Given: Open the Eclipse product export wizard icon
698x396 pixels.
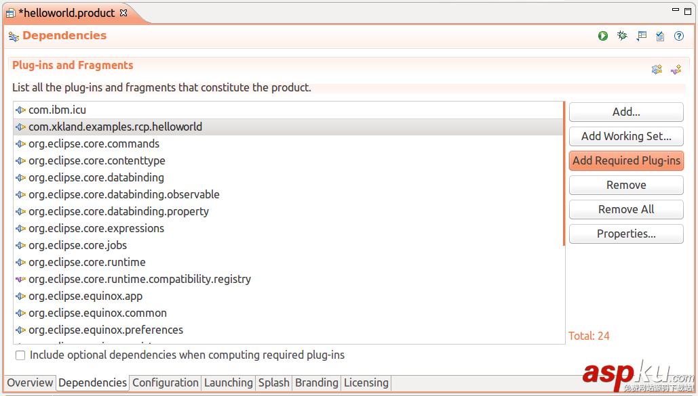Looking at the screenshot, I should (641, 36).
